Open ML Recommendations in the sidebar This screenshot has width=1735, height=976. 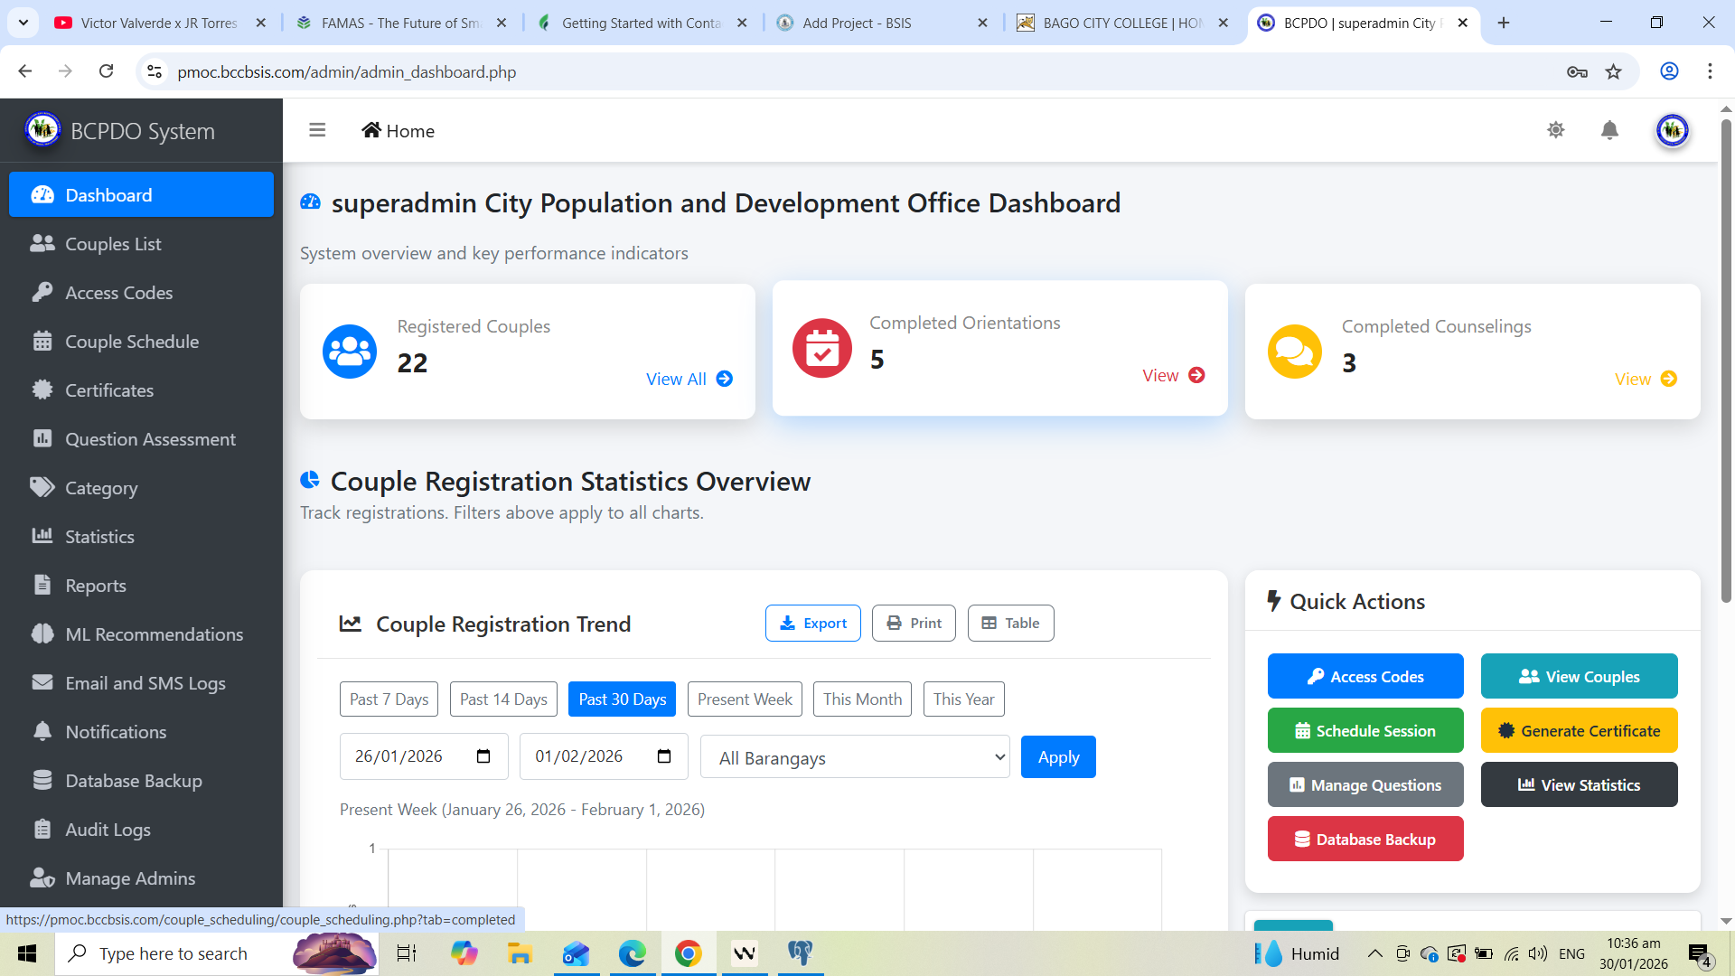[x=154, y=634]
